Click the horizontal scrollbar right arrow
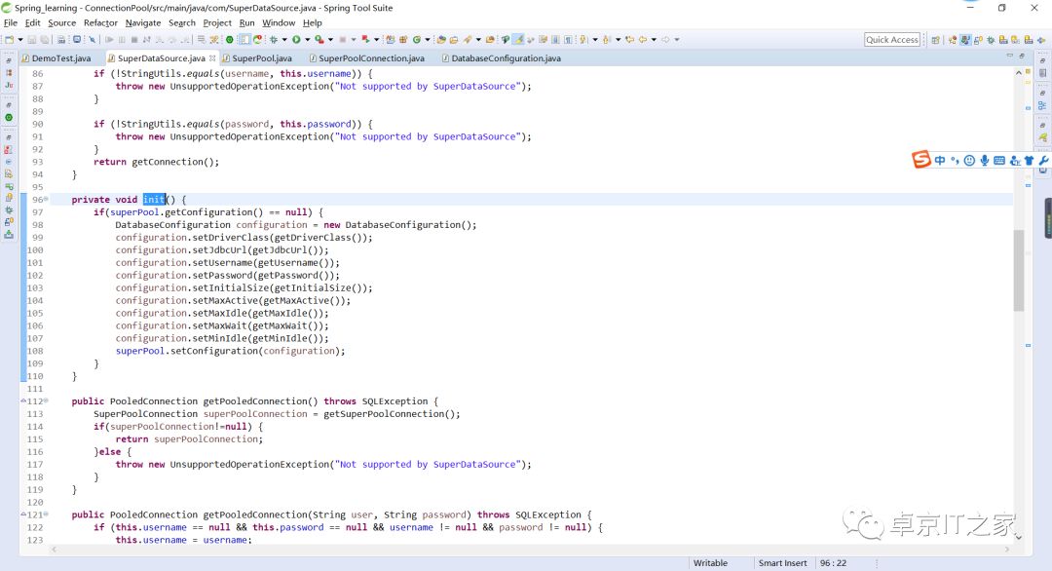 click(1006, 549)
